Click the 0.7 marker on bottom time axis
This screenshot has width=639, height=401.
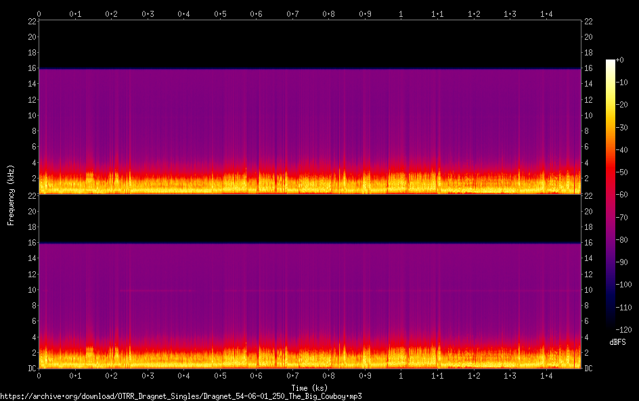point(292,375)
